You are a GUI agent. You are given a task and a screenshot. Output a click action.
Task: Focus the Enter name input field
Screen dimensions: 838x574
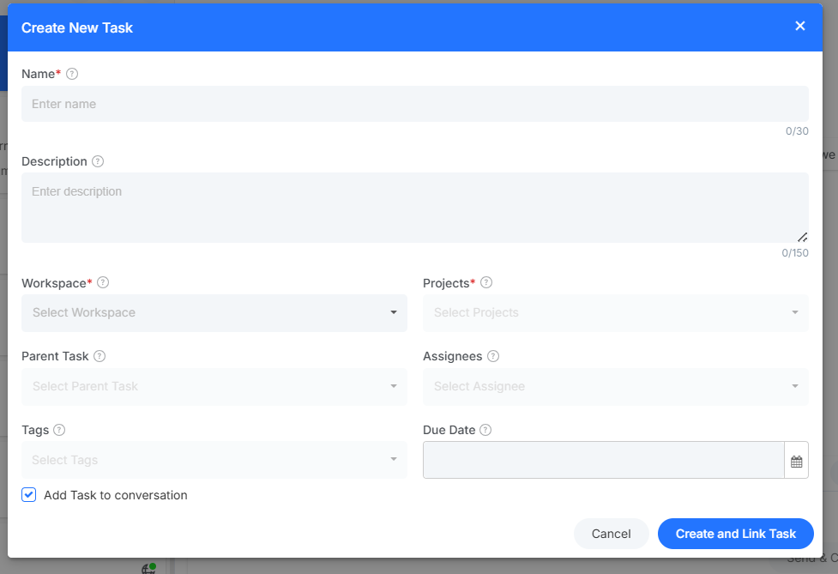pyautogui.click(x=415, y=104)
